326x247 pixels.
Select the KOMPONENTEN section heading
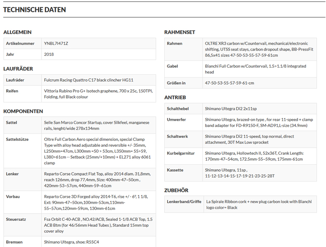(x=23, y=111)
